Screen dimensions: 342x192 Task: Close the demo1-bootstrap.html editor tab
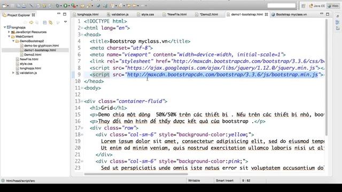tap(266, 14)
